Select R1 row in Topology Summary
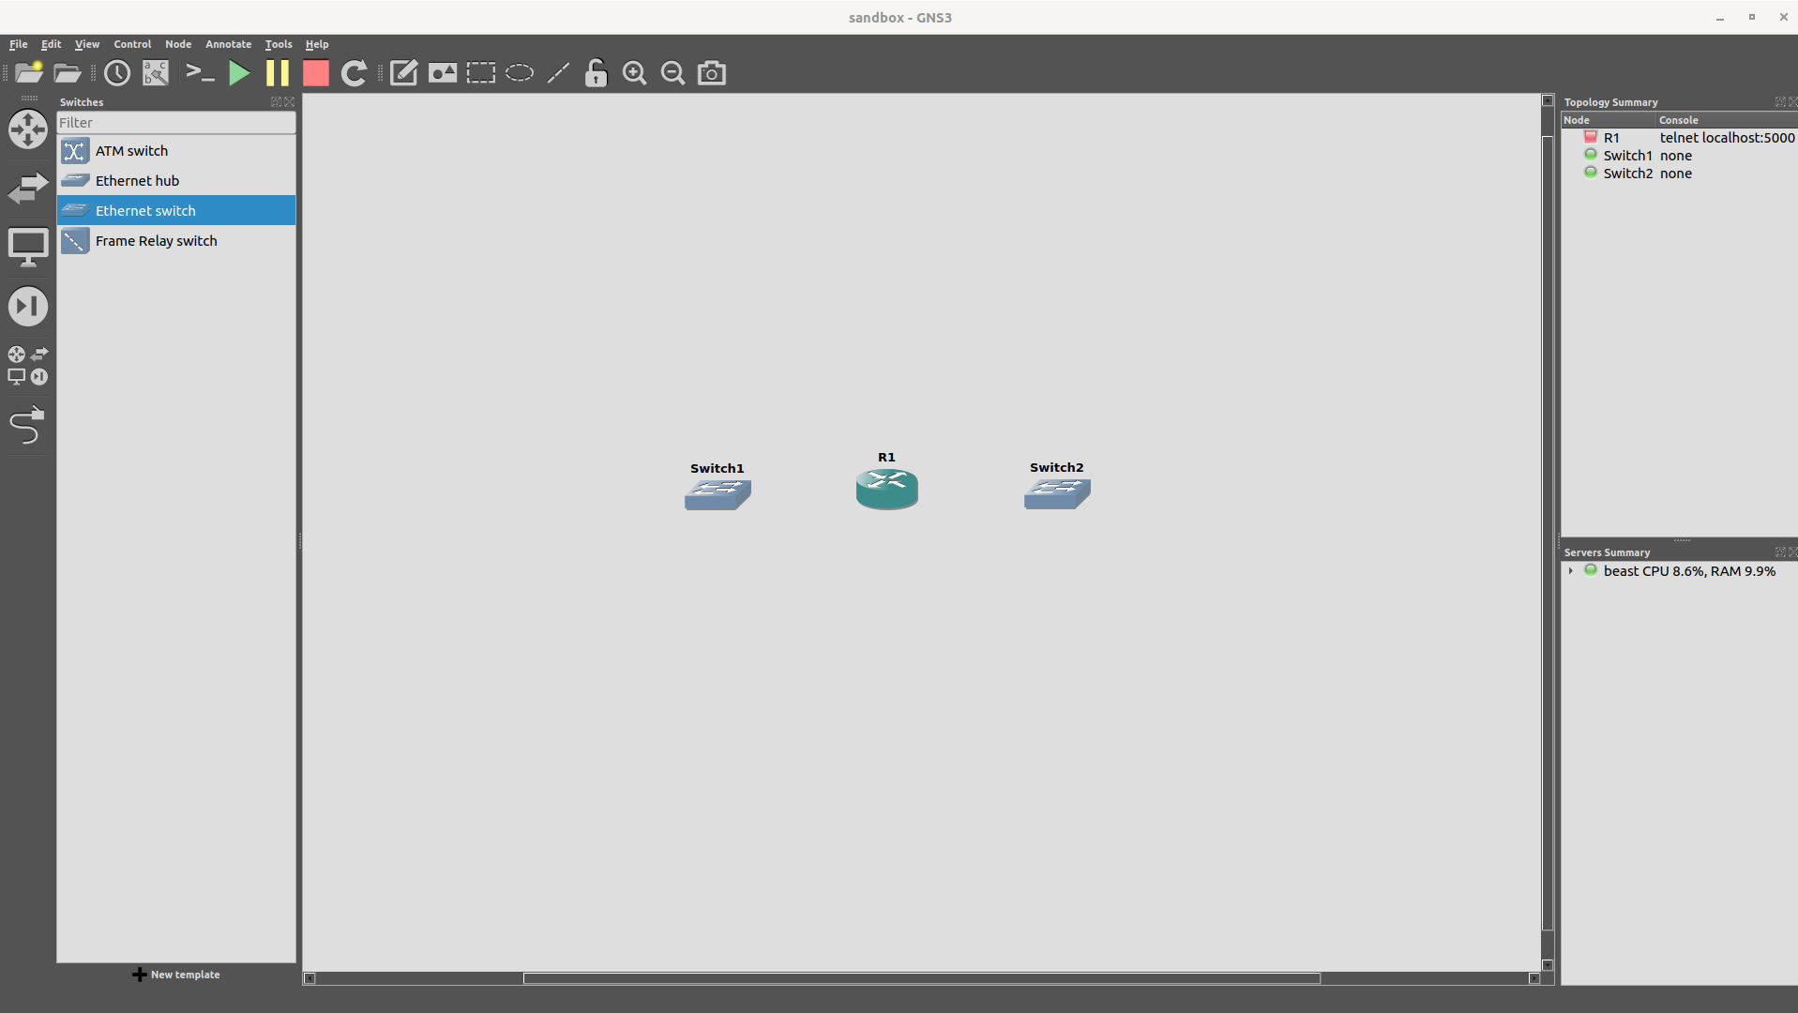This screenshot has width=1798, height=1013. (x=1679, y=138)
